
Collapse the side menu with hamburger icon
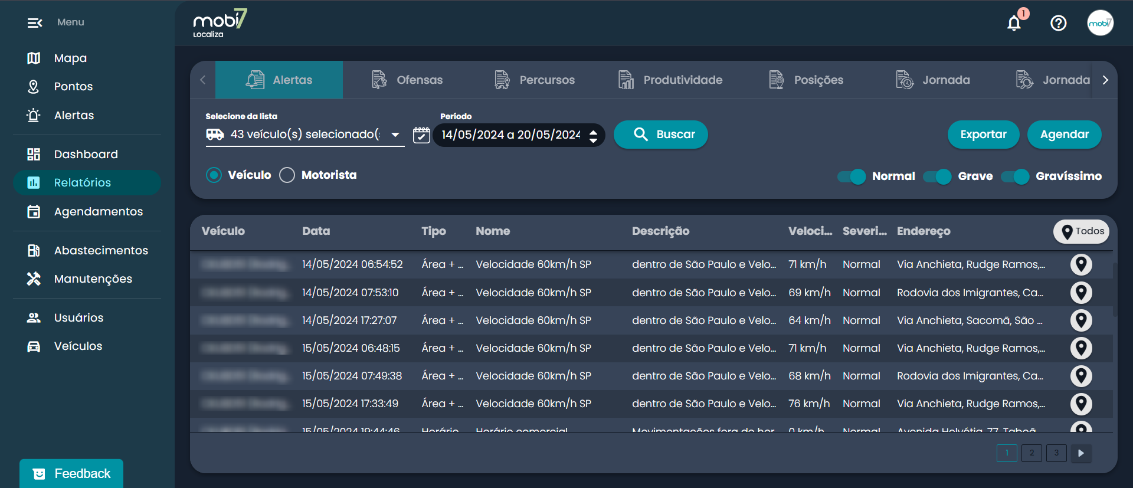tap(35, 22)
